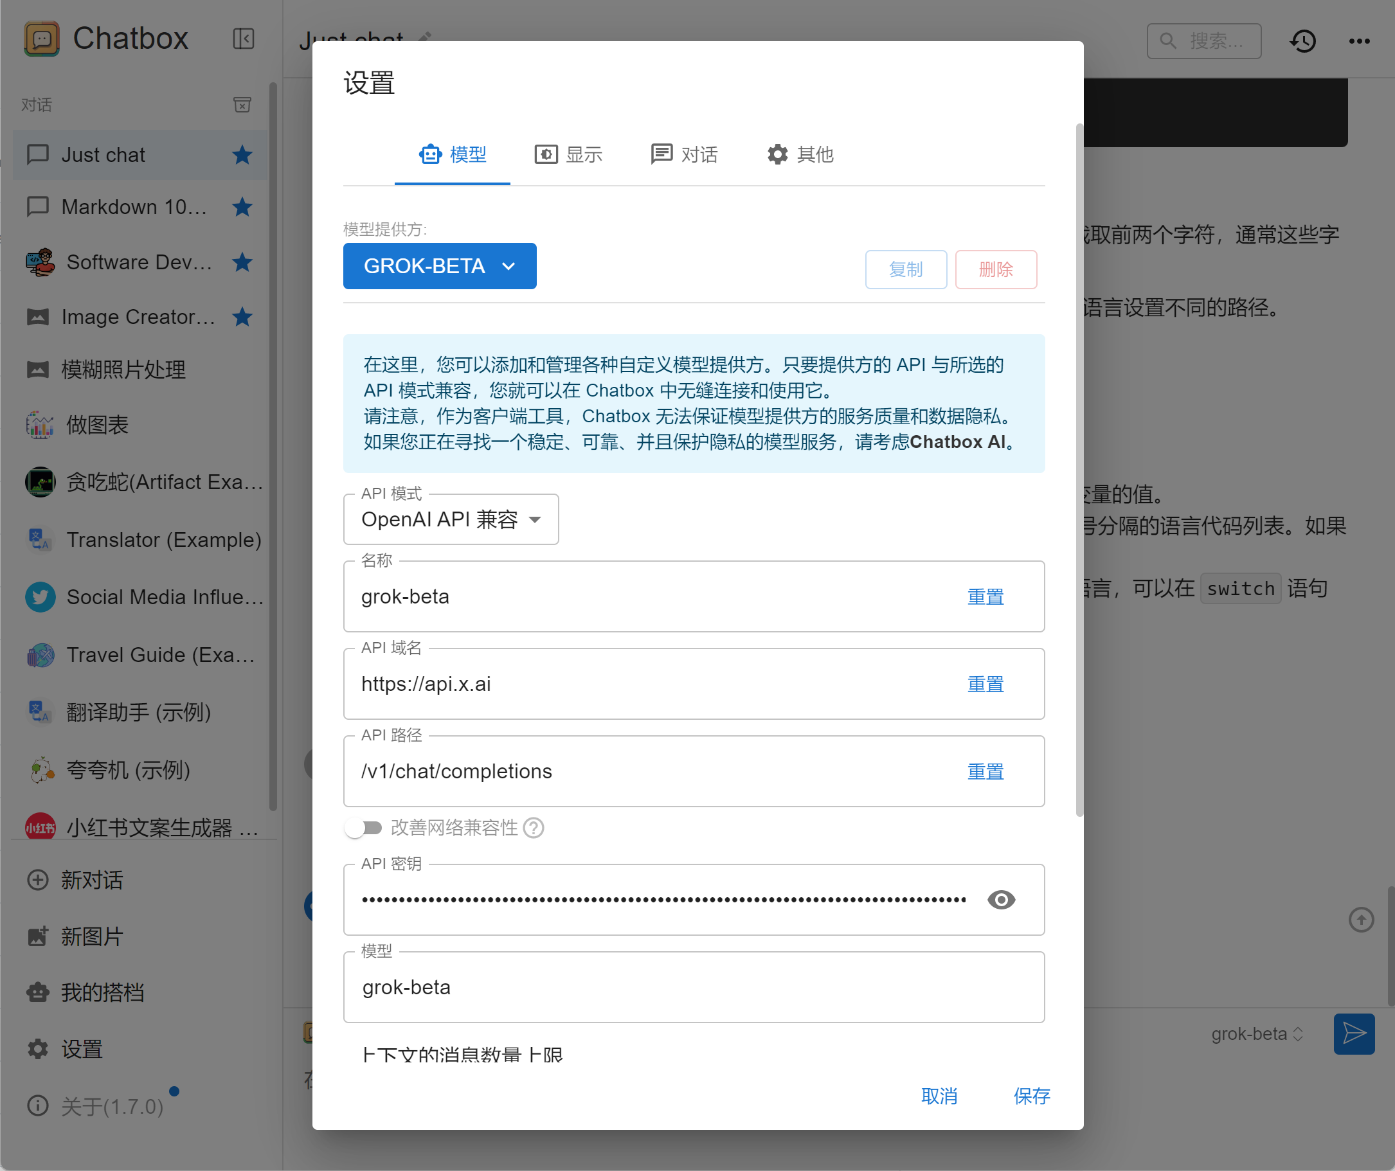Click the 保存 button
1395x1171 pixels.
(x=1031, y=1095)
